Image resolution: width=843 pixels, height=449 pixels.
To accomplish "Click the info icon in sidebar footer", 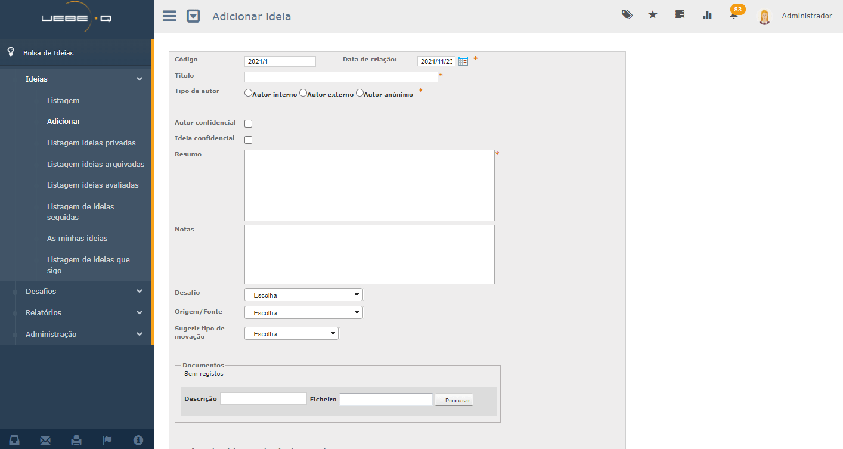I will click(x=138, y=440).
